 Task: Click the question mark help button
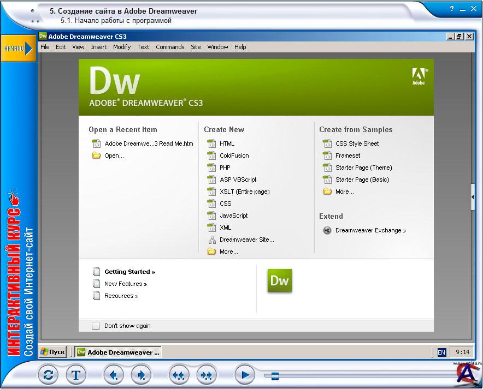click(x=451, y=9)
